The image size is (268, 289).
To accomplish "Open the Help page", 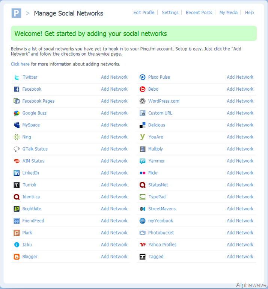I will 249,13.
